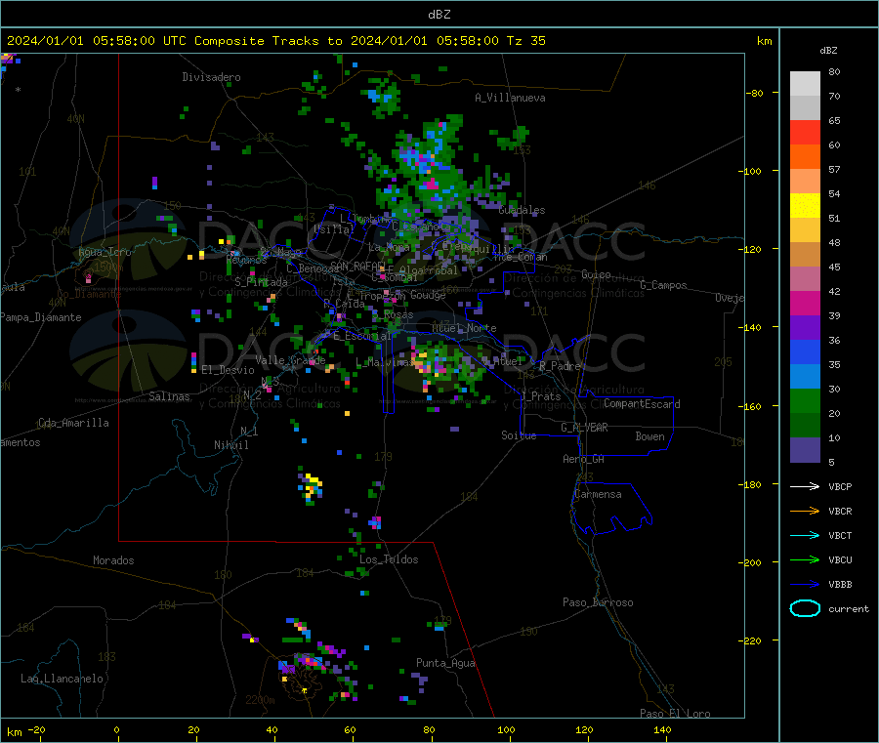The height and width of the screenshot is (743, 879).
Task: Click the 'Punta_Agua' map label
Action: coord(445,664)
